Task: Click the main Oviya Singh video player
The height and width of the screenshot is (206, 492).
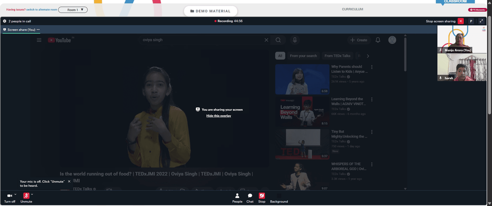Action: tap(164, 108)
